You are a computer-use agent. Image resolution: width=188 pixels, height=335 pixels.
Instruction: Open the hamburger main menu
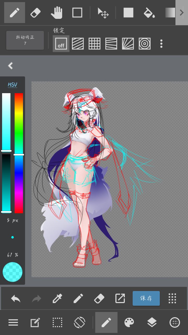coord(13,322)
